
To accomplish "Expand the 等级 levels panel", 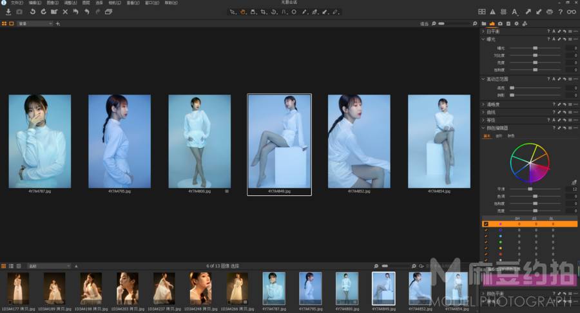I will tap(483, 120).
